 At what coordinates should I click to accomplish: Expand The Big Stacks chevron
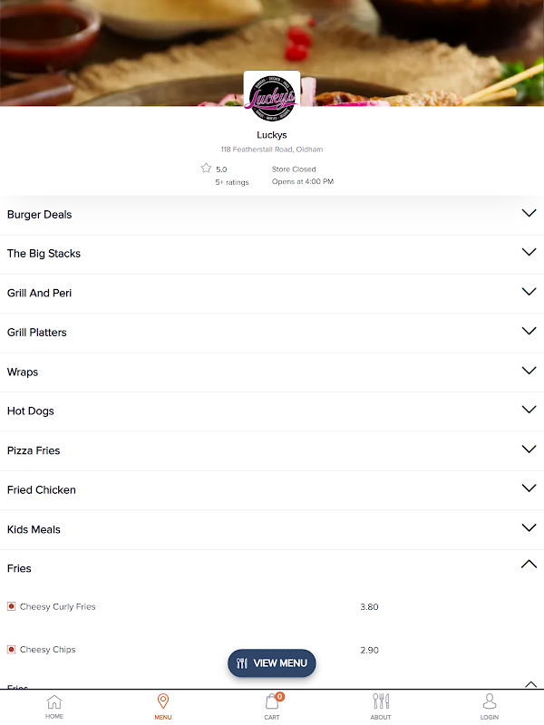[x=529, y=252]
